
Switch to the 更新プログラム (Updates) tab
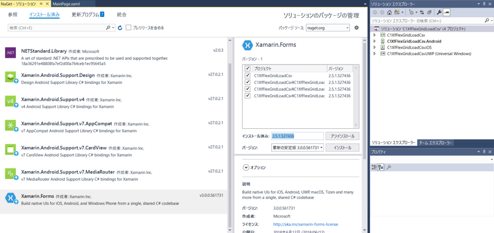coord(88,14)
